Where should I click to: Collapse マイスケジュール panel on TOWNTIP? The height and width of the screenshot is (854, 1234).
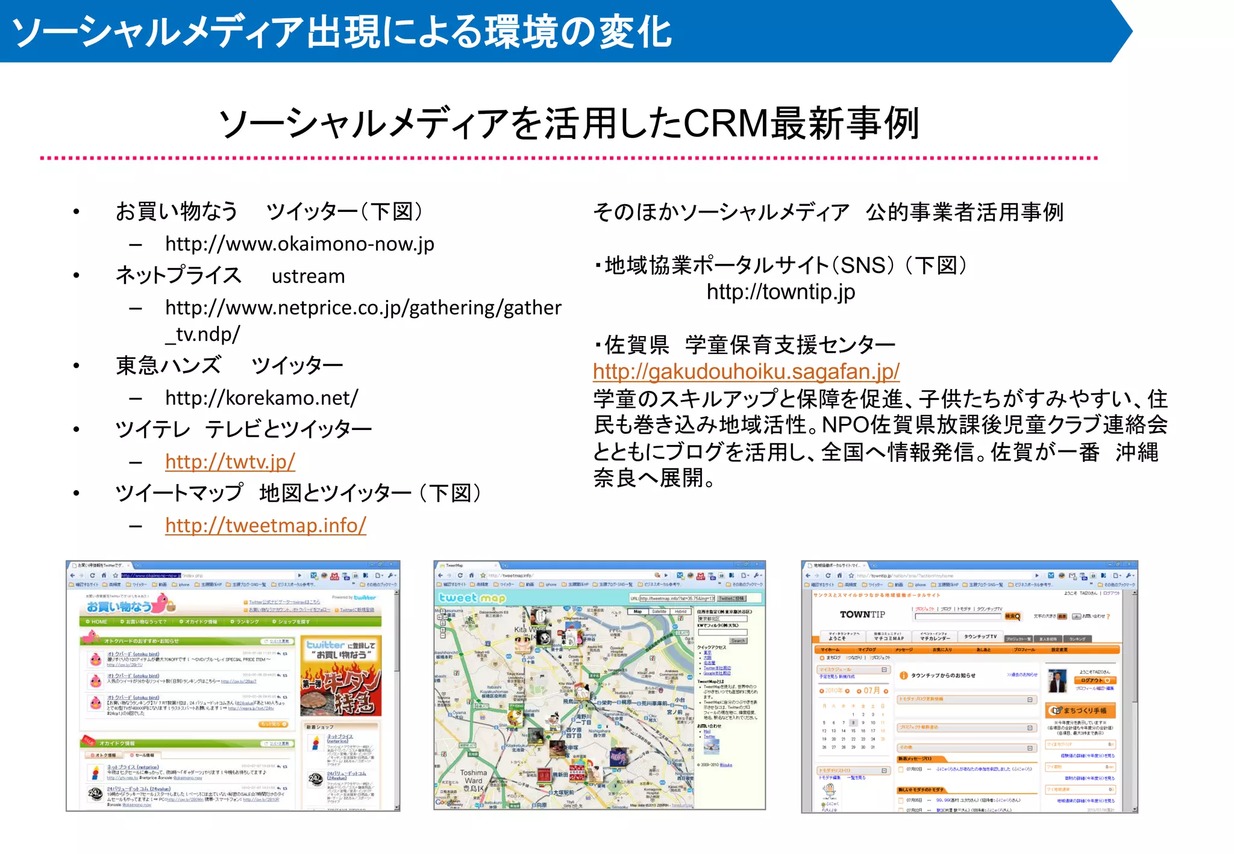pos(884,670)
